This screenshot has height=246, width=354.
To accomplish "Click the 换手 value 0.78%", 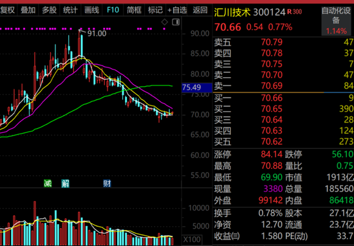I will pos(270,213).
